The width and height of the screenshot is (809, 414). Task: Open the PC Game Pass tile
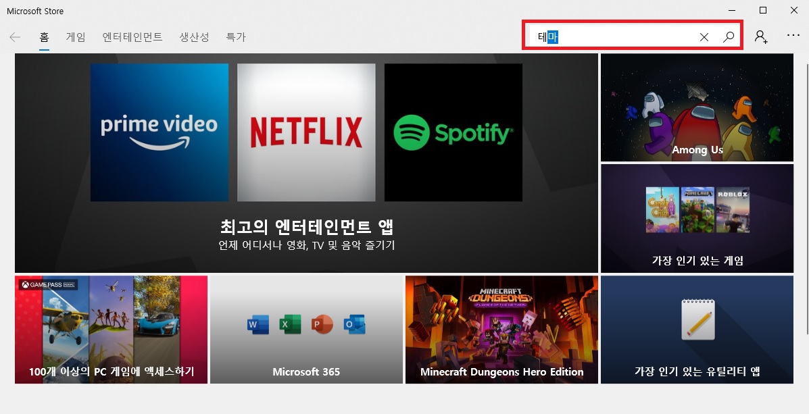tap(111, 330)
